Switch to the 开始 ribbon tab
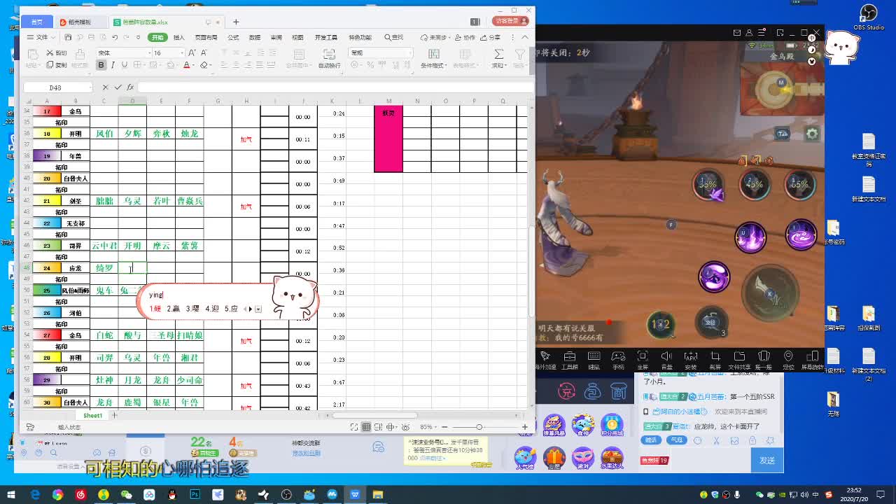 (157, 37)
